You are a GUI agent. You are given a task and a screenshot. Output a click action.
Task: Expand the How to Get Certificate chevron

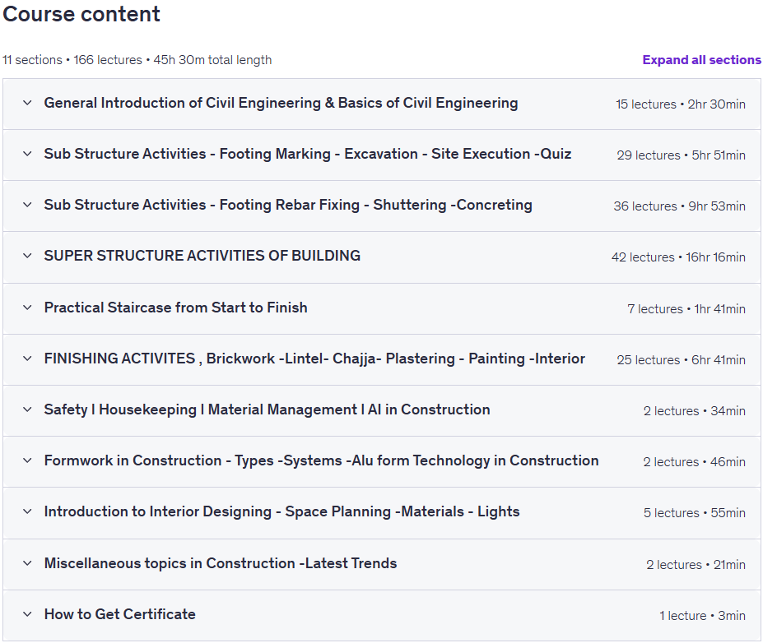[x=27, y=614]
